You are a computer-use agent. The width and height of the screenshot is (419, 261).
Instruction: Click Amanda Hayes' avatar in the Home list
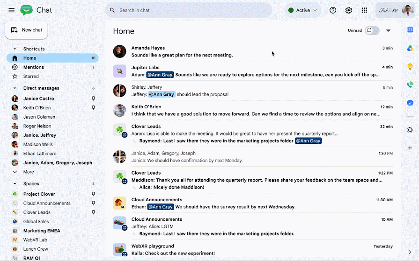(x=119, y=51)
